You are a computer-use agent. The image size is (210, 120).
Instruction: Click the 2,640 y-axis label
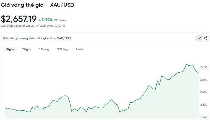tap(203, 92)
